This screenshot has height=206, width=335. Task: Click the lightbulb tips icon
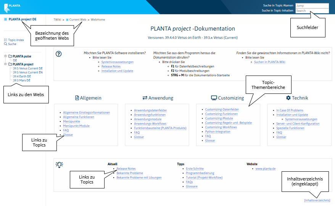coord(59,164)
